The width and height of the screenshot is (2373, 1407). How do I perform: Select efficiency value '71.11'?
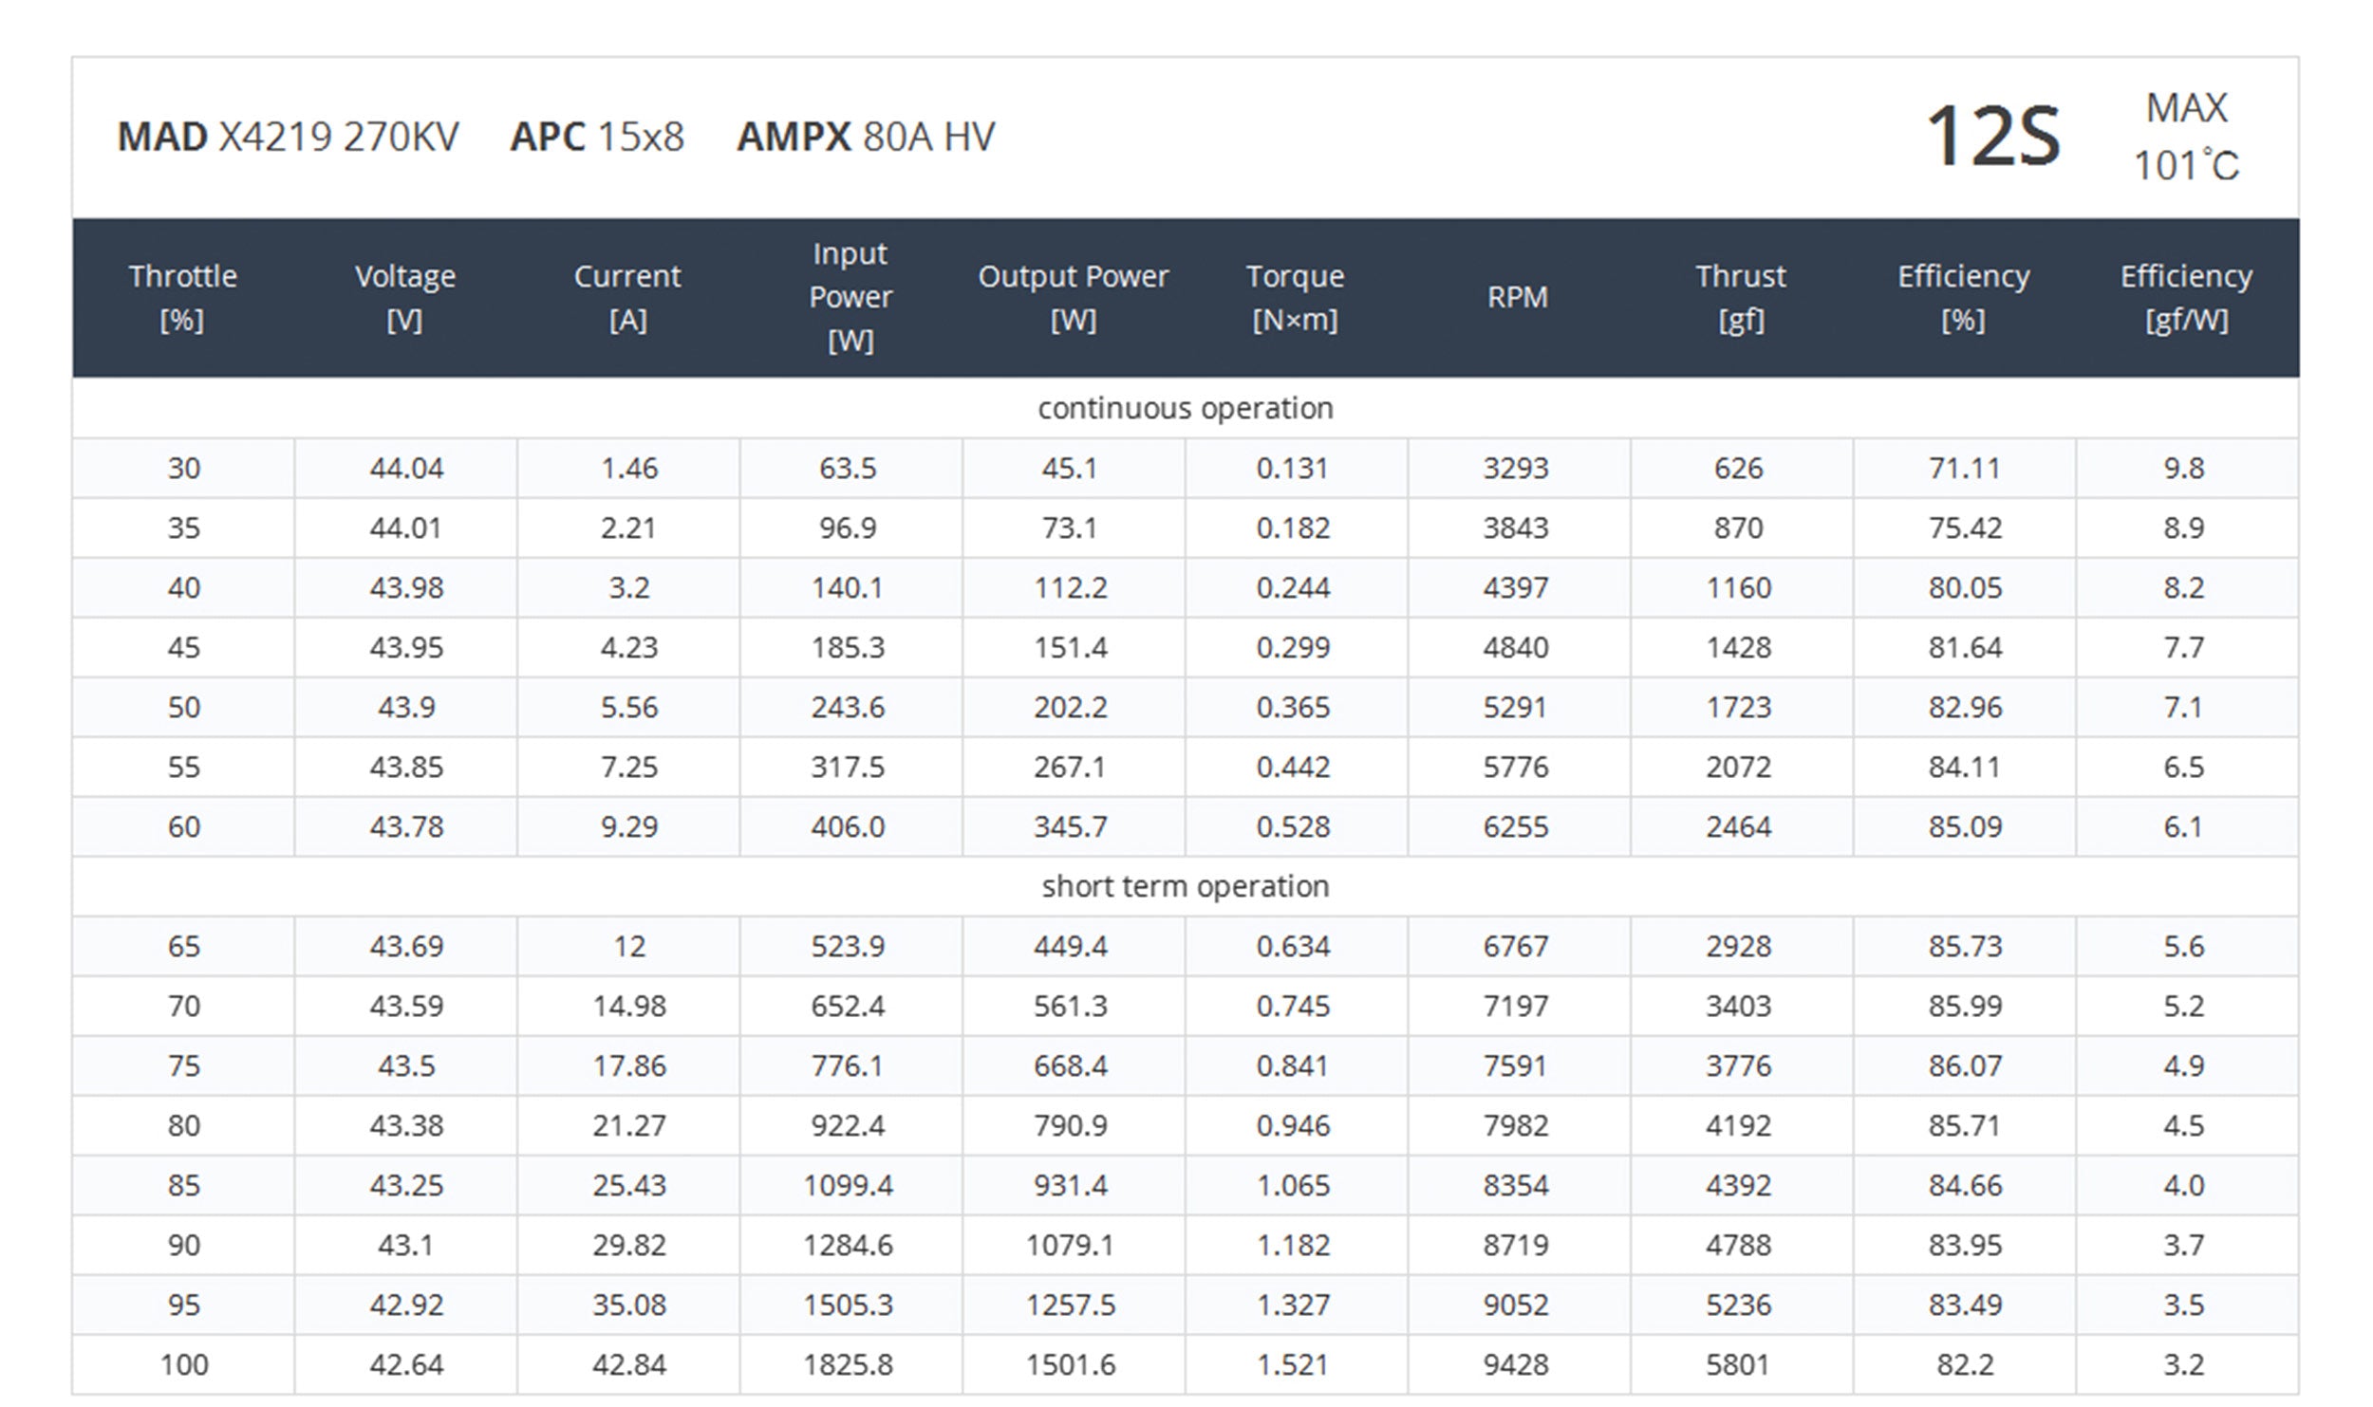[1964, 468]
